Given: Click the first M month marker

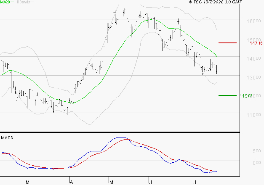Looking at the screenshot, I should point(28,182).
